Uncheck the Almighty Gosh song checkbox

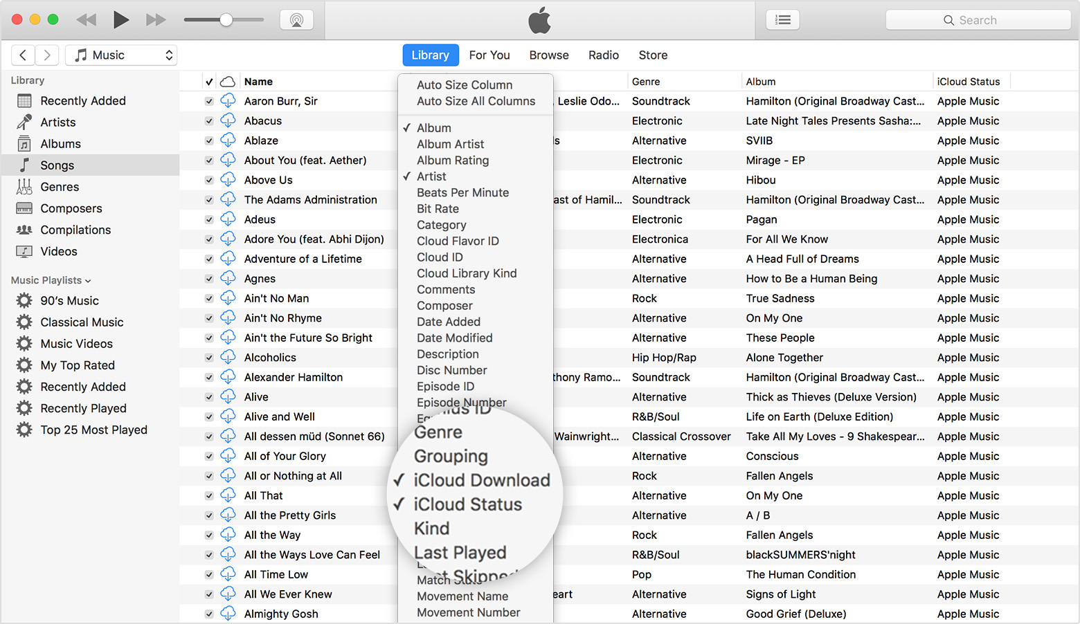click(x=209, y=614)
